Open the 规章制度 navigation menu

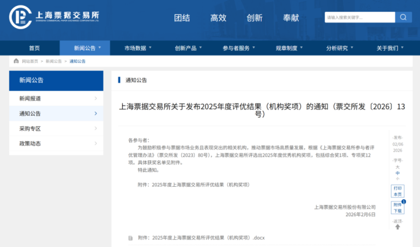tap(286, 48)
